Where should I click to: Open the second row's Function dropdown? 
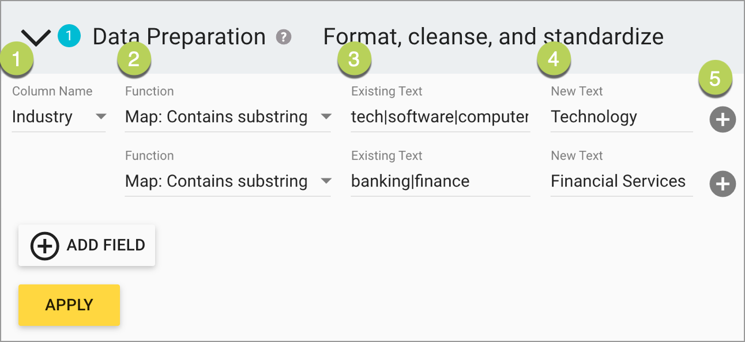[228, 181]
